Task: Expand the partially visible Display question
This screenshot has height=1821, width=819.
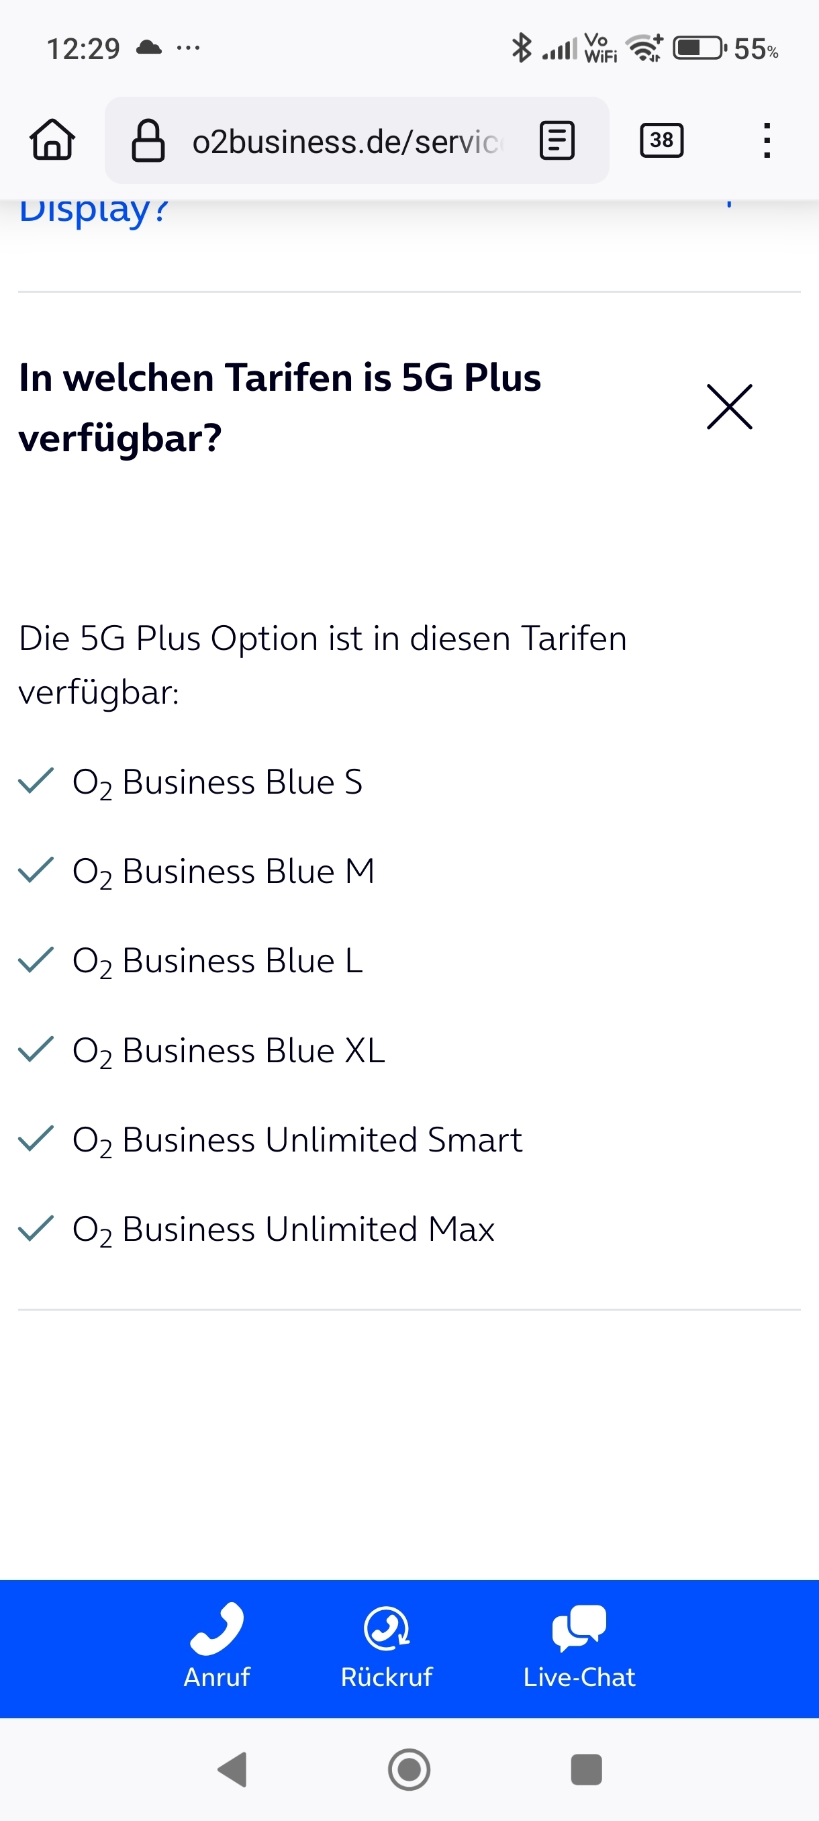Action: point(94,211)
